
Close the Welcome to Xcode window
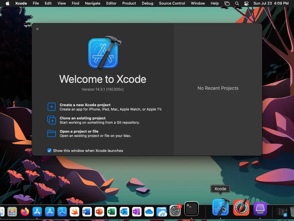38,29
